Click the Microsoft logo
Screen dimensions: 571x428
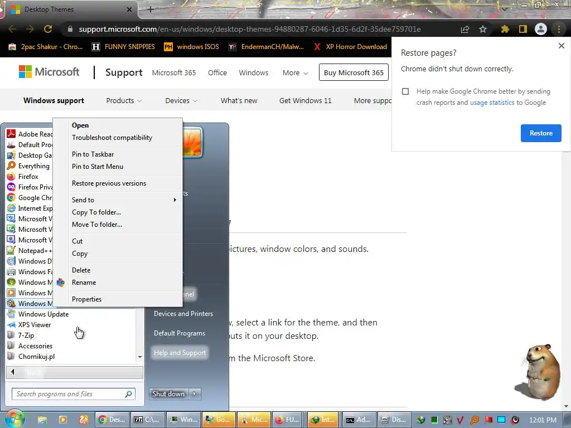click(49, 72)
